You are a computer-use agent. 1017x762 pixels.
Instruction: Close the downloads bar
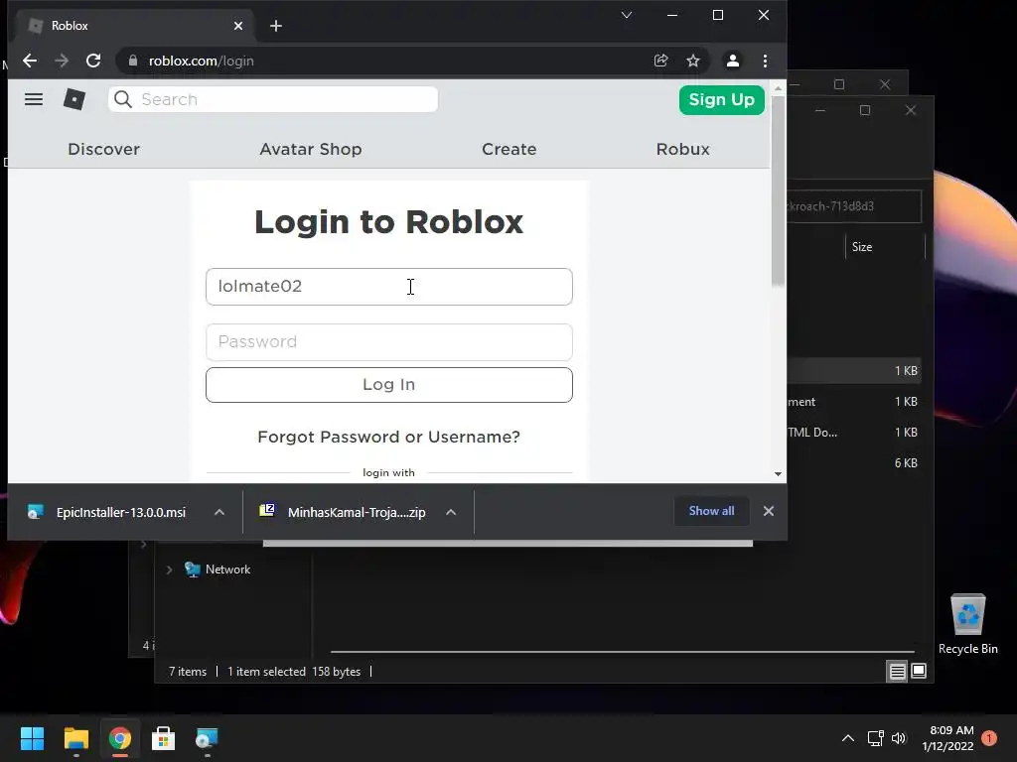769,511
